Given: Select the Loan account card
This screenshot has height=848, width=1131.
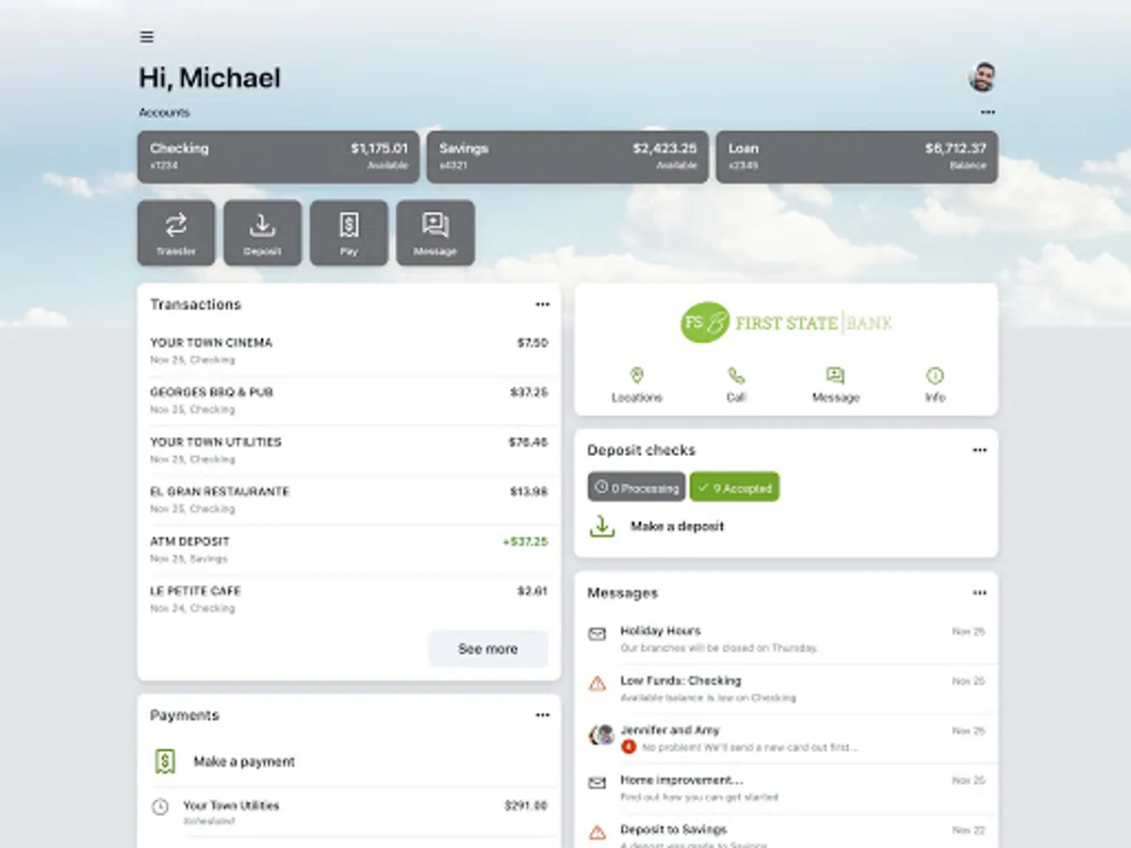Looking at the screenshot, I should [857, 156].
